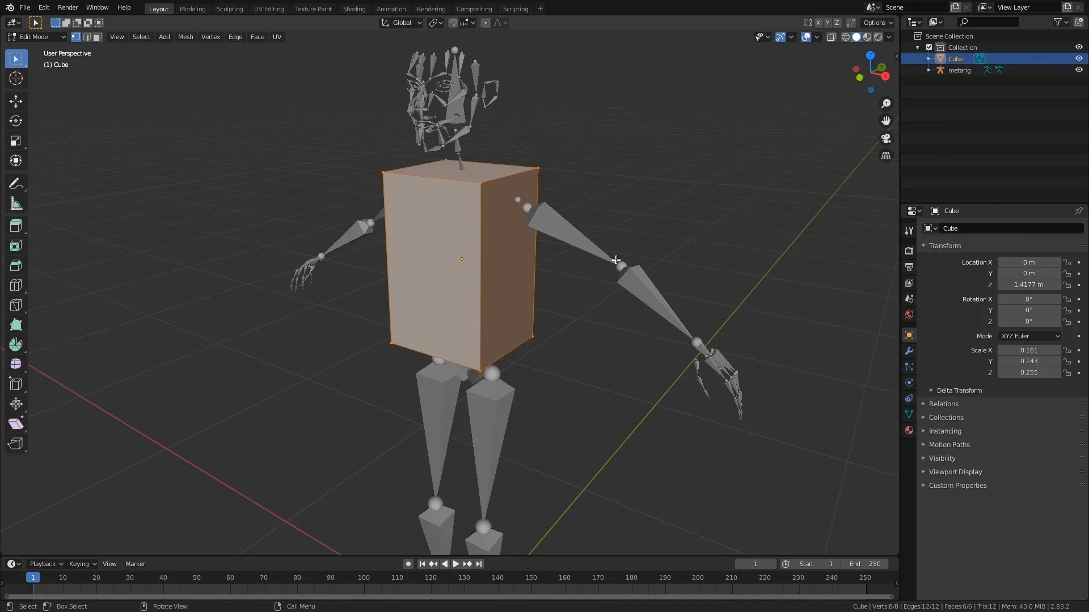
Task: Toggle X-ray mode in viewport
Action: tap(829, 37)
